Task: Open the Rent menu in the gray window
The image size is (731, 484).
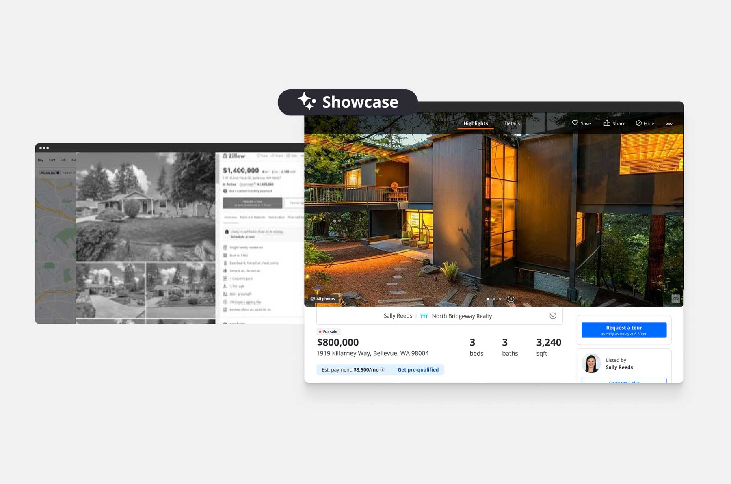Action: click(x=52, y=160)
